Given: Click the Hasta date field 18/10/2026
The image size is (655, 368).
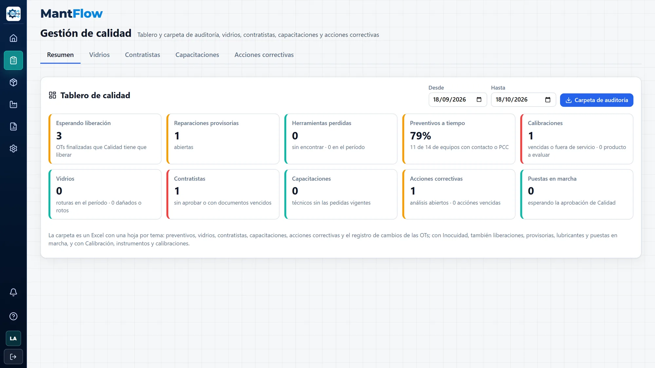Looking at the screenshot, I should pyautogui.click(x=523, y=100).
